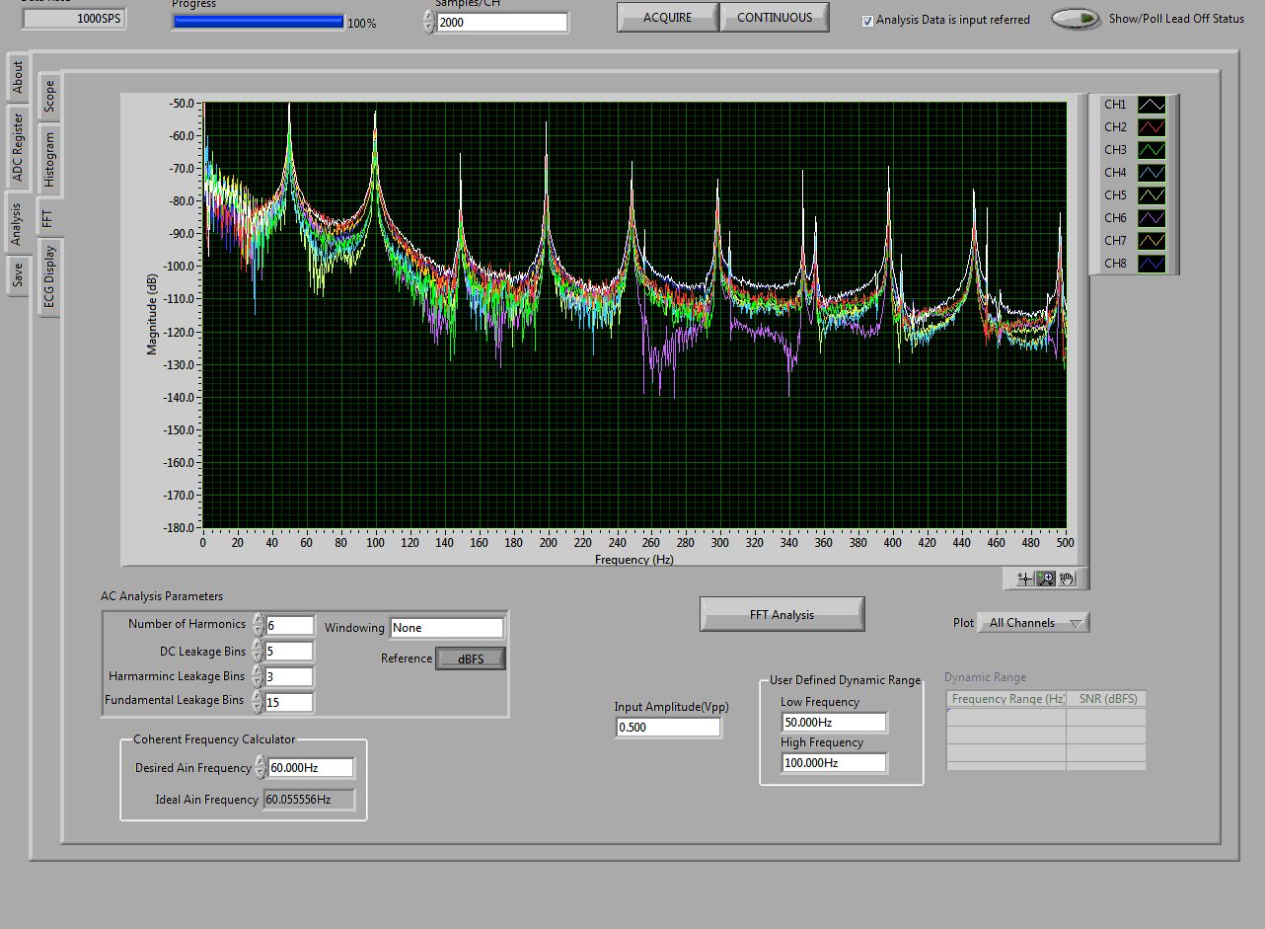Uncheck Analysis Data is input referred
The height and width of the screenshot is (929, 1265).
click(x=868, y=20)
